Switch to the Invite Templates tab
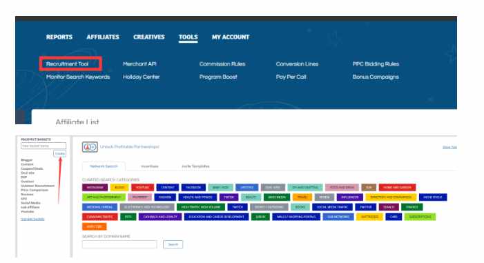The height and width of the screenshot is (263, 484). (x=195, y=166)
